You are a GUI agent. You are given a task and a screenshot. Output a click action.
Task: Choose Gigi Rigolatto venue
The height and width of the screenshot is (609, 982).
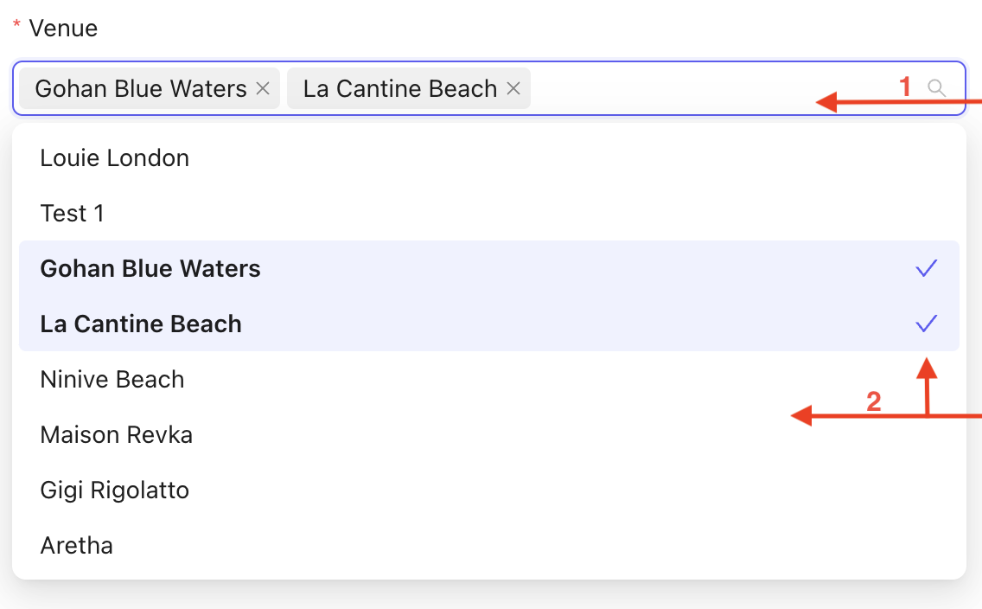pos(115,490)
